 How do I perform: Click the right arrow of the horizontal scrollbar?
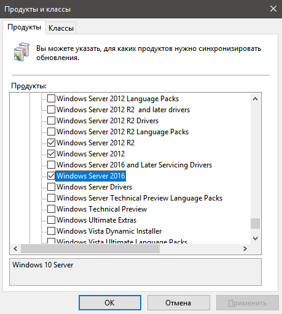pyautogui.click(x=245, y=248)
